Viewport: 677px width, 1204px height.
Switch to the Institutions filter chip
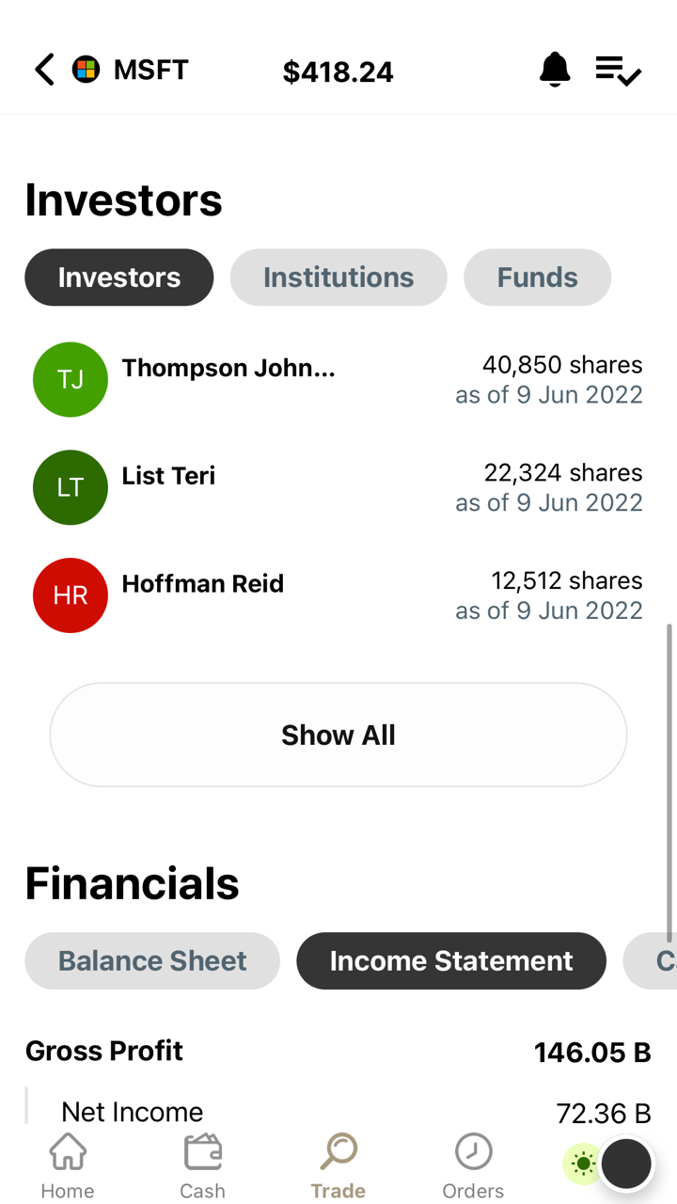tap(338, 277)
